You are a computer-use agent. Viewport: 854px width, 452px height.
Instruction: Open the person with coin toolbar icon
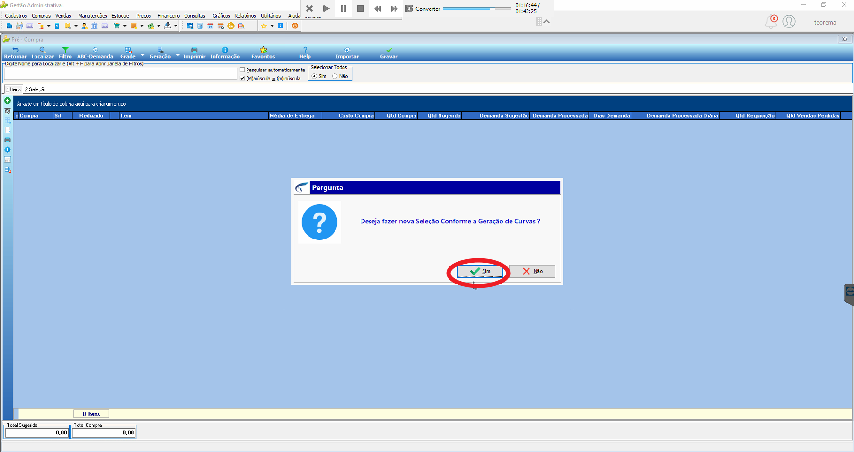(84, 26)
